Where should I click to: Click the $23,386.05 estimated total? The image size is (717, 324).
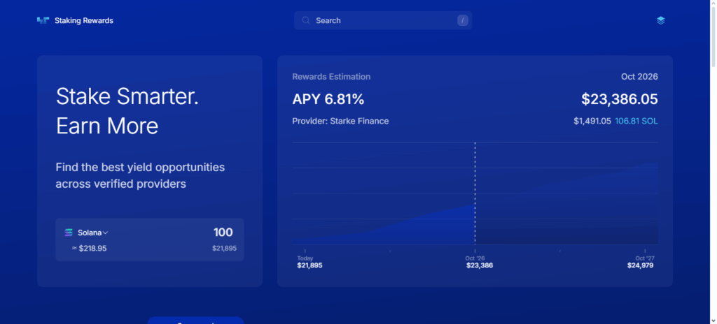(619, 99)
